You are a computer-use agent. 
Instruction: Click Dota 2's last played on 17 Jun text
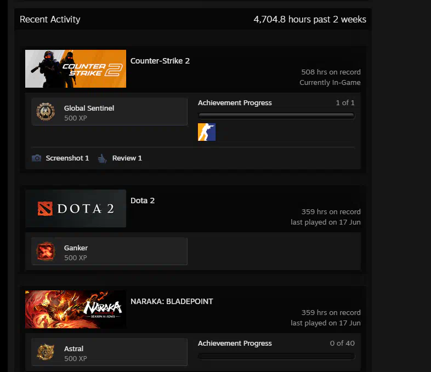coord(326,222)
